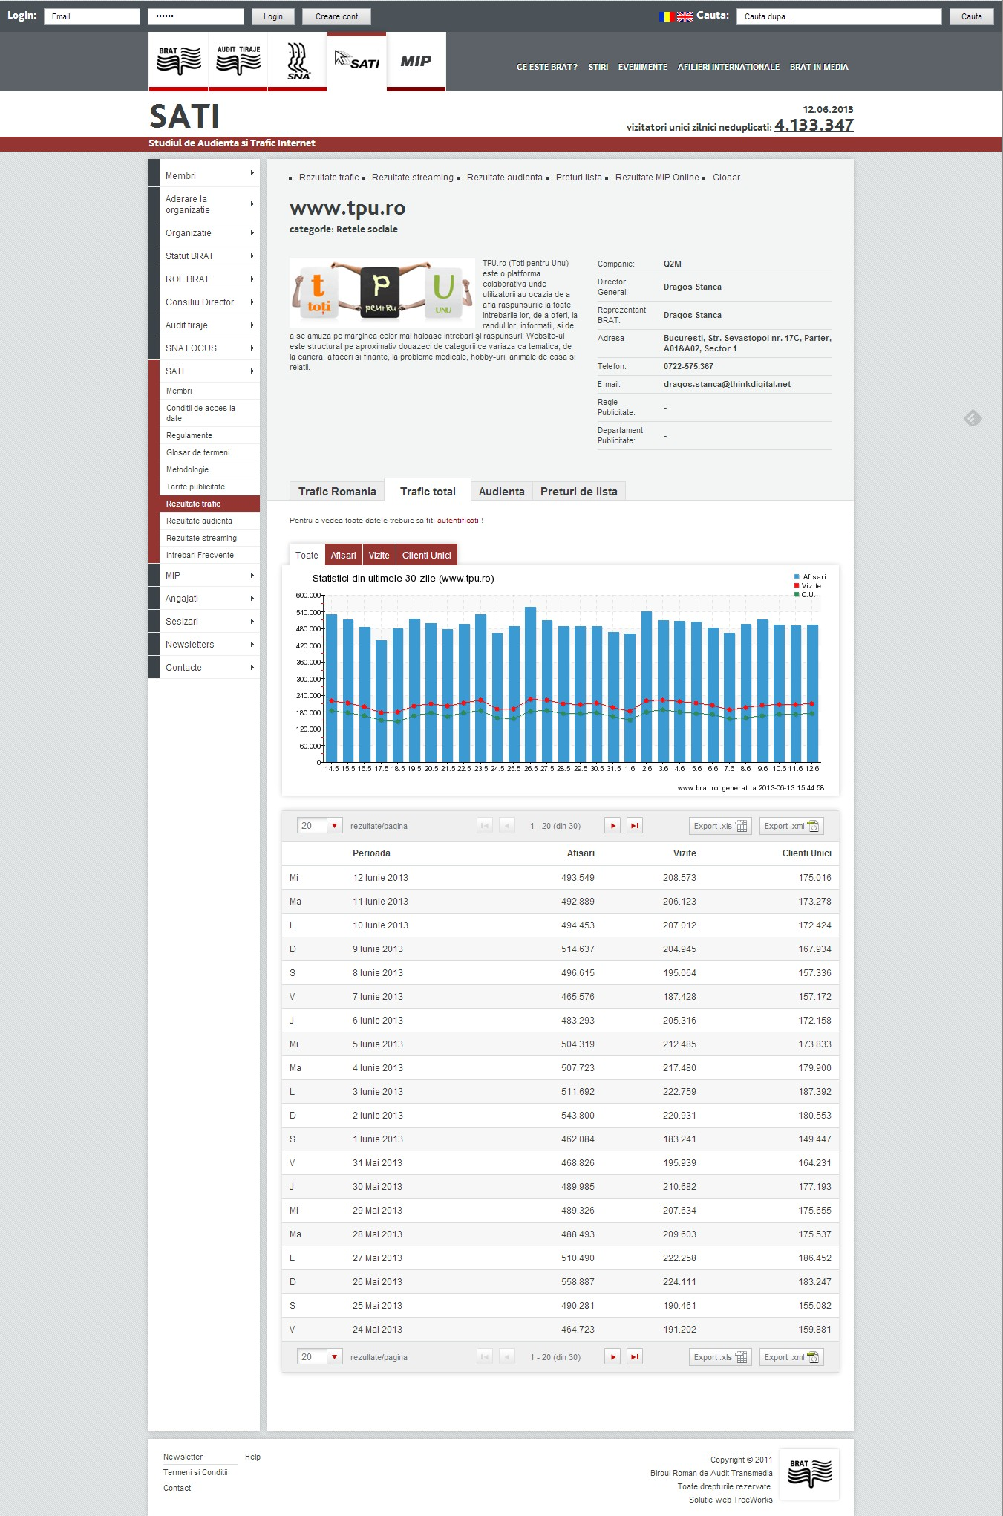This screenshot has width=1003, height=1516.
Task: Click the Afisari legend swatch
Action: (x=797, y=576)
